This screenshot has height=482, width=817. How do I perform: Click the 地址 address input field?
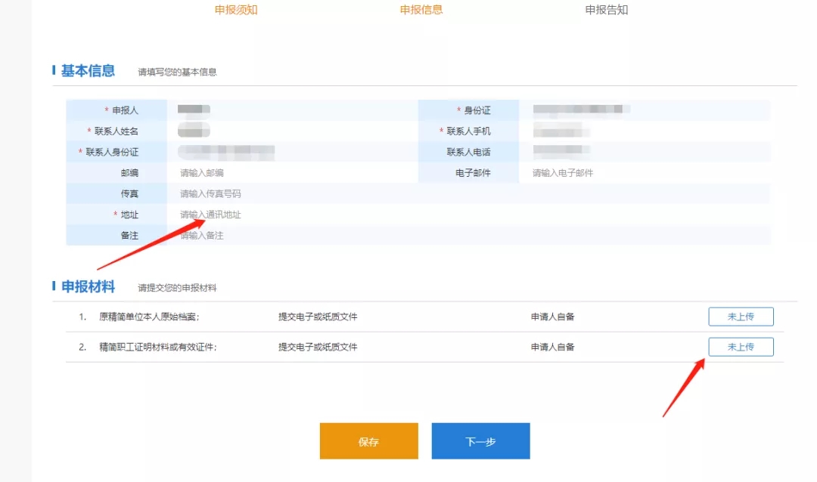[x=468, y=214]
